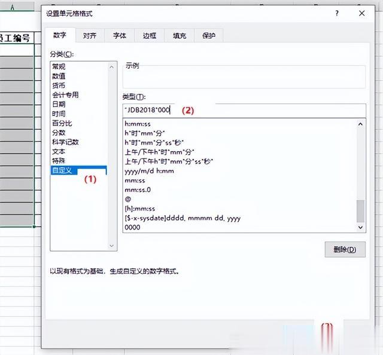
Task: Click category list scroll down arrow
Action: point(112,246)
